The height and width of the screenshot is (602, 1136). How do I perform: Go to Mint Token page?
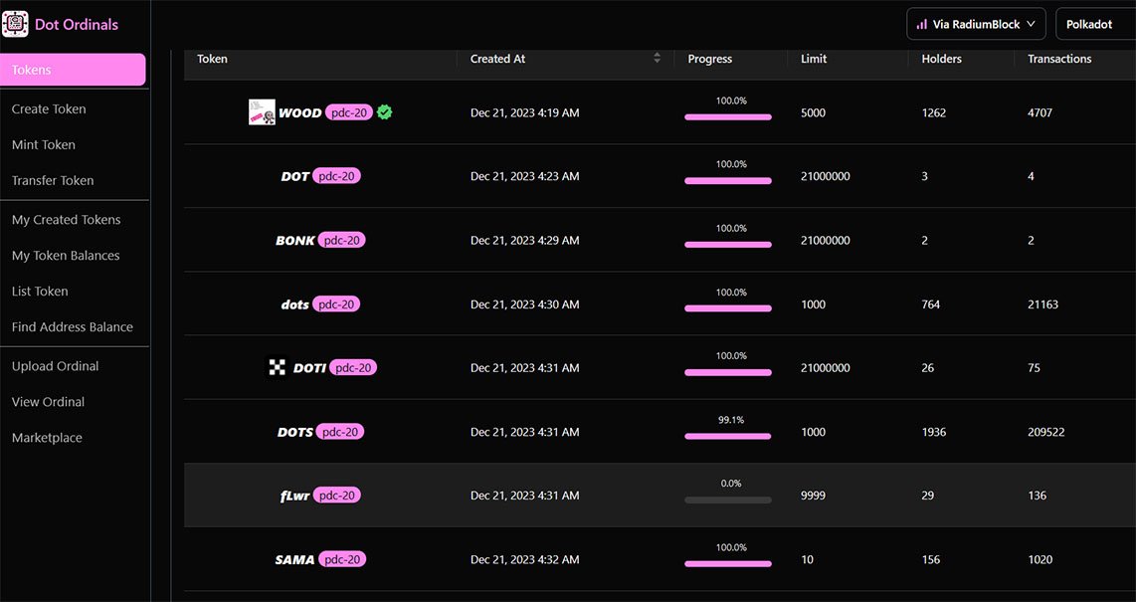[x=44, y=145]
